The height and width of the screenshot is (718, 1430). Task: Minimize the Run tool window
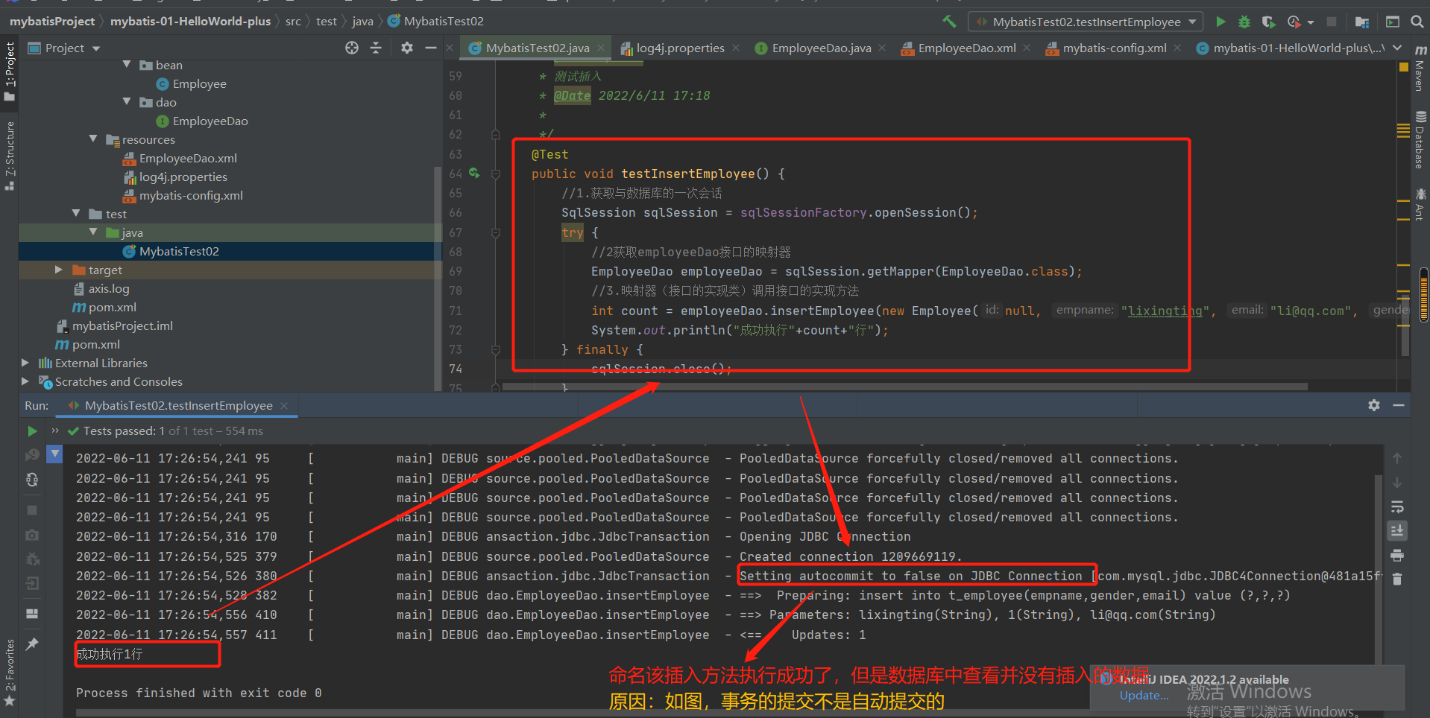point(1399,405)
